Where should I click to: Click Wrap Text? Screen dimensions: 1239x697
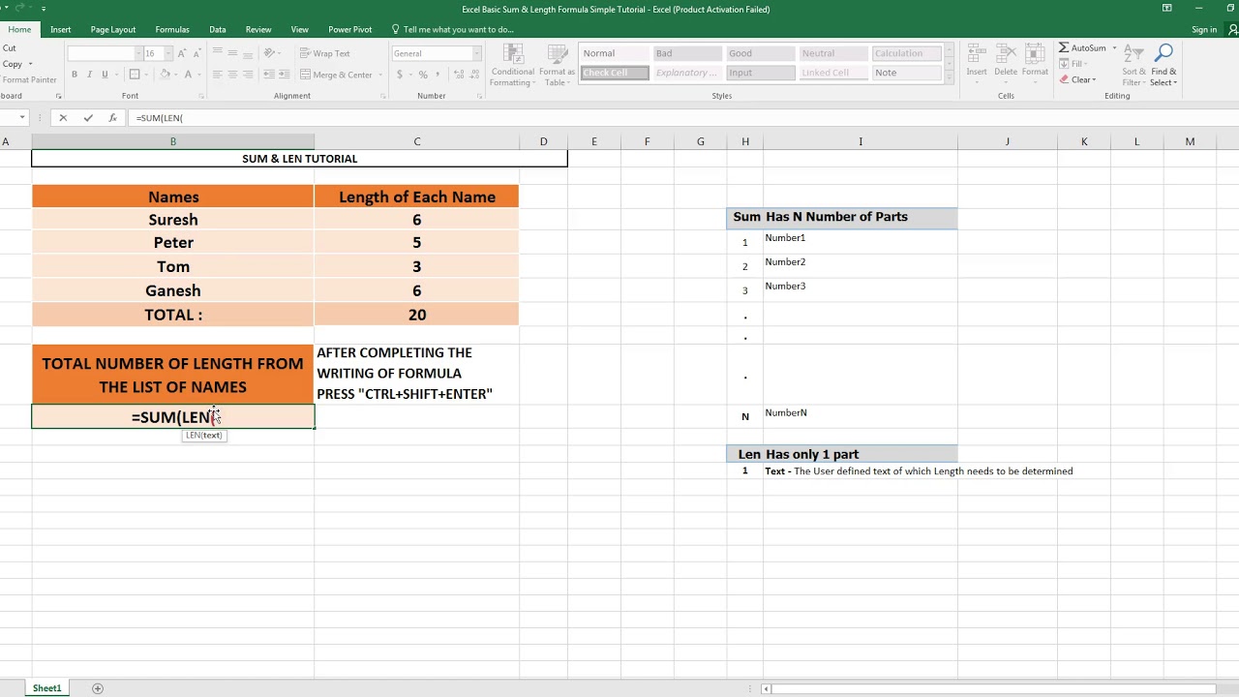point(325,53)
